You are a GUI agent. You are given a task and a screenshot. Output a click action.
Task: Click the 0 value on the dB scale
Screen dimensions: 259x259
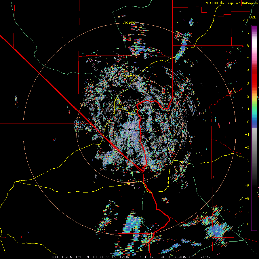[x=248, y=122]
